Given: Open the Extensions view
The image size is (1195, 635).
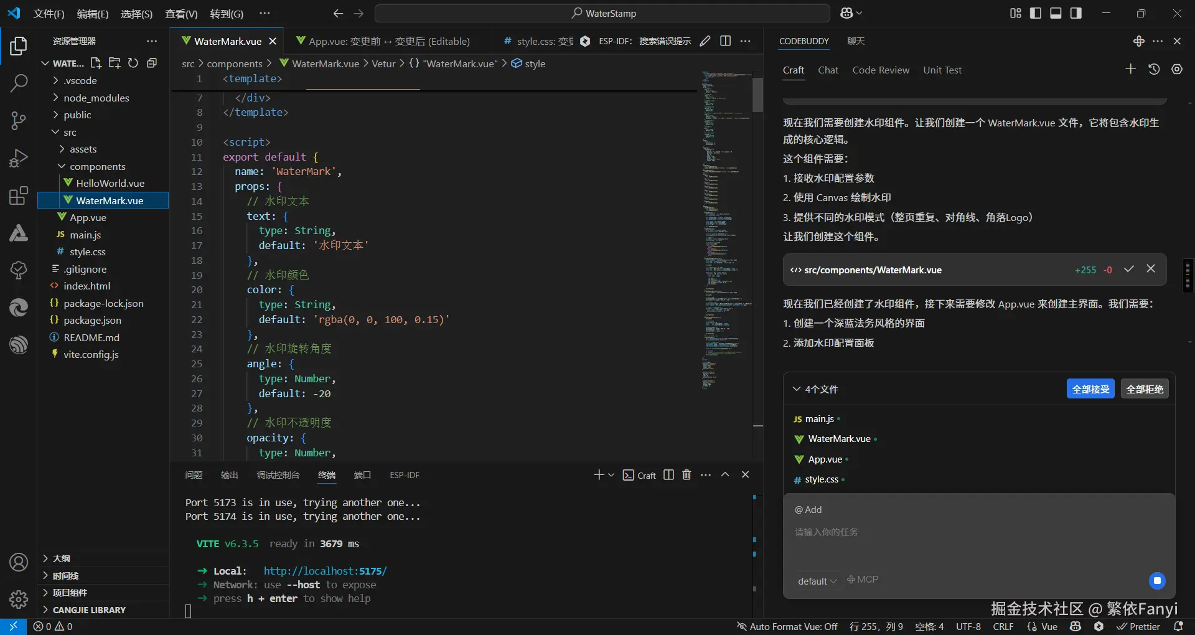Looking at the screenshot, I should 19,196.
